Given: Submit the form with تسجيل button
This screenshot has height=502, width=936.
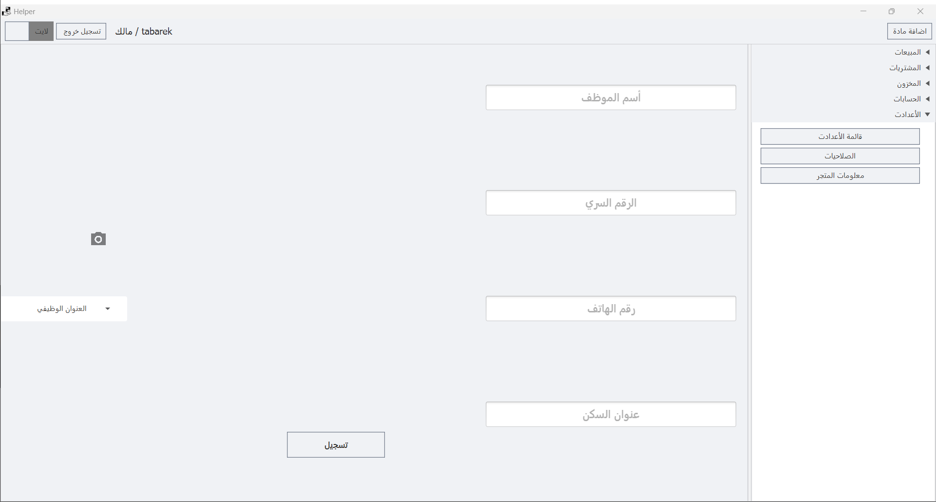Looking at the screenshot, I should (336, 445).
